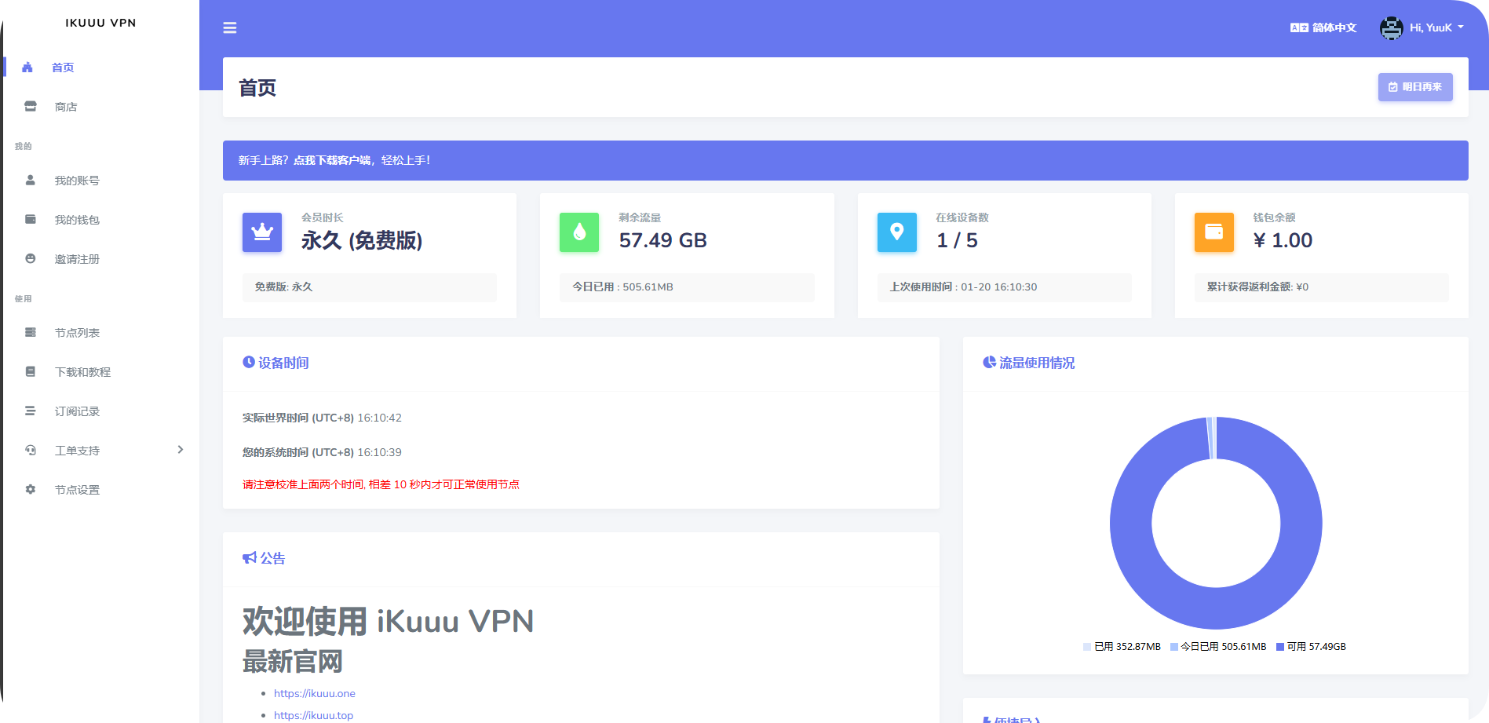Click the book icon beside 下载和教程
This screenshot has height=723, width=1489.
31,371
